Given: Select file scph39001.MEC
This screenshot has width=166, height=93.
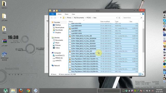Looking at the screenshot, I should [x=103, y=31].
